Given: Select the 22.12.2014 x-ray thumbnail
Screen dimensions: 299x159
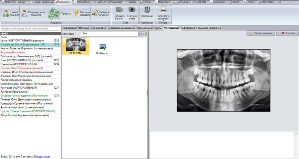Looking at the screenshot, I should 76,46.
